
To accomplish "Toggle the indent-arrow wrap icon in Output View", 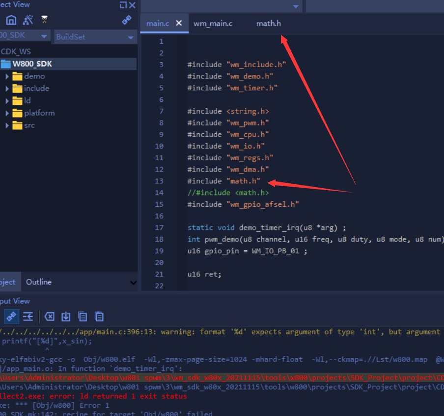I will [x=28, y=316].
